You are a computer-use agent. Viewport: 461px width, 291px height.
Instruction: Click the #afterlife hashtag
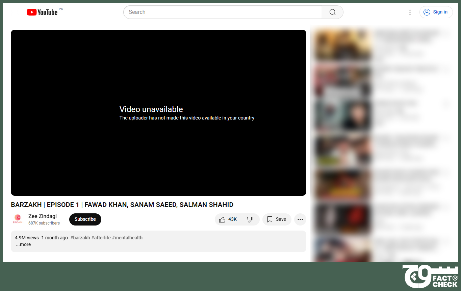[x=101, y=238]
